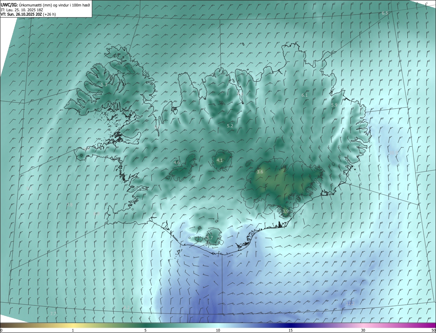Click the 12.2 value over the sea
The width and height of the screenshot is (436, 333).
pos(350,303)
